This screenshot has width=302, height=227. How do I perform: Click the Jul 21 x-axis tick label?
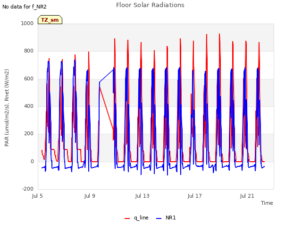coord(247,196)
